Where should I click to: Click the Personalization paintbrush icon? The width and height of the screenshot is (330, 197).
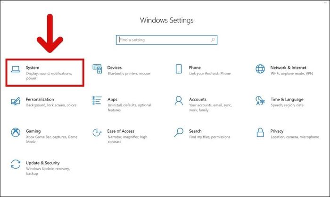click(16, 101)
